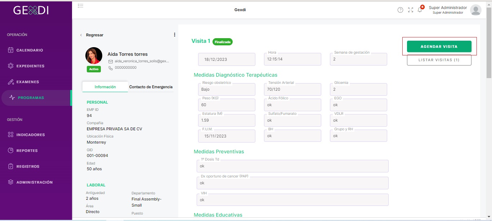
Task: Click the Super Administrador user name
Action: click(x=448, y=8)
